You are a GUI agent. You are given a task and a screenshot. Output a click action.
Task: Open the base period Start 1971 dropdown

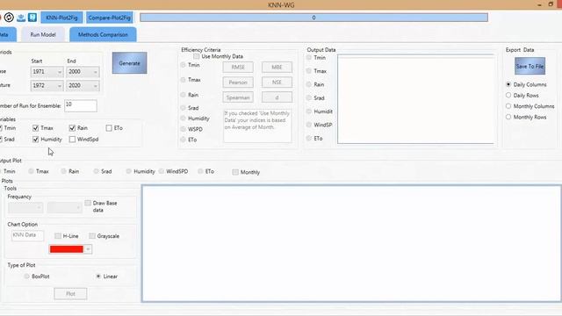pyautogui.click(x=47, y=72)
